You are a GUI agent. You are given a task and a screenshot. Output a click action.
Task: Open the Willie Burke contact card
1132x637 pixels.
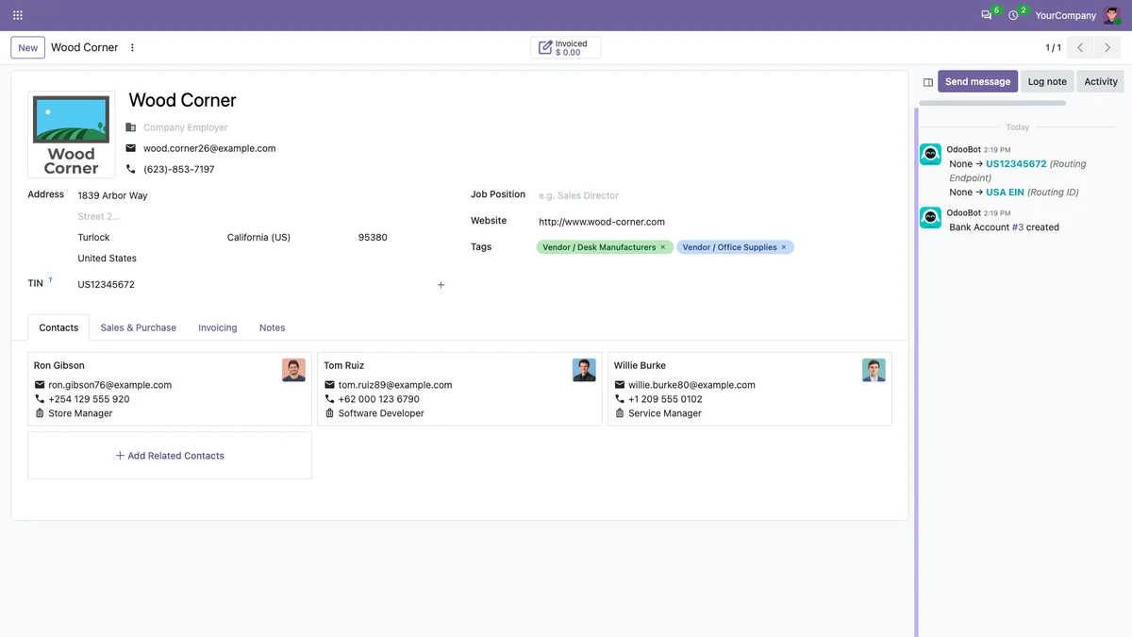coord(750,389)
